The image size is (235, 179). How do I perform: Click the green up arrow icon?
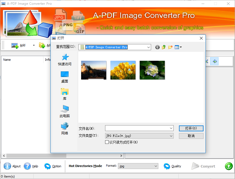click(229, 166)
